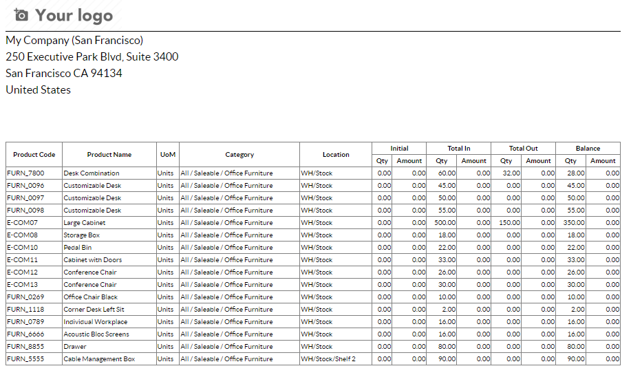Click the 'Location' column header

pyautogui.click(x=336, y=155)
